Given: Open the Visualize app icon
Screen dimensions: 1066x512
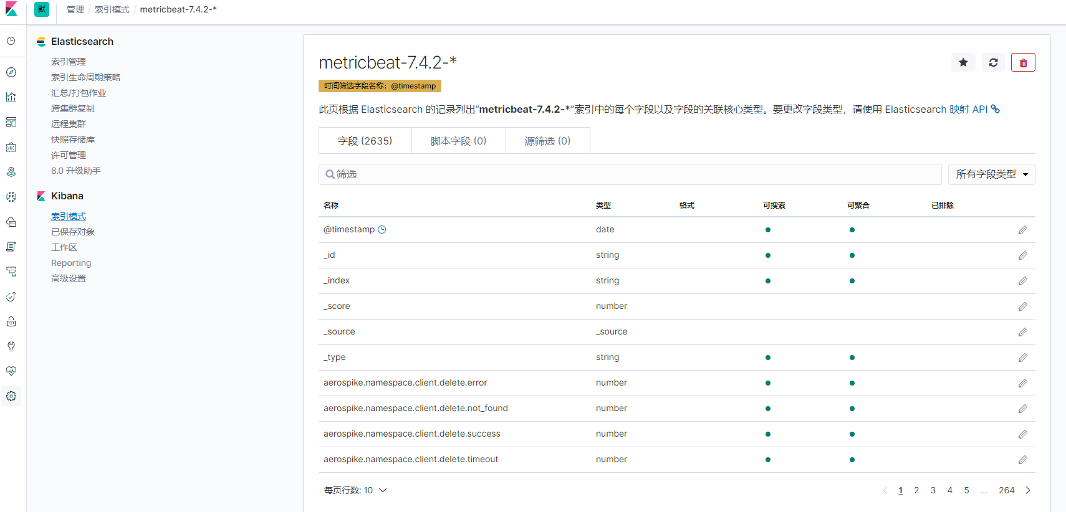Looking at the screenshot, I should [x=11, y=97].
